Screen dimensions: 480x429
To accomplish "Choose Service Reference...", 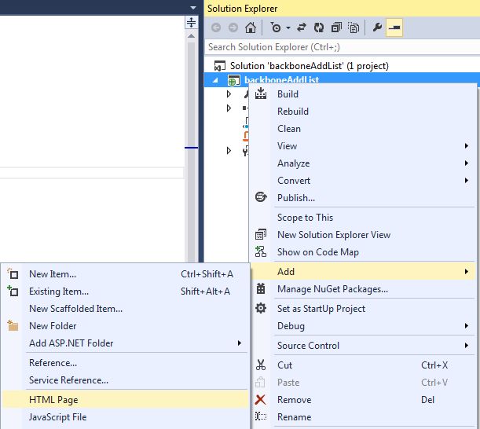I will coord(125,380).
